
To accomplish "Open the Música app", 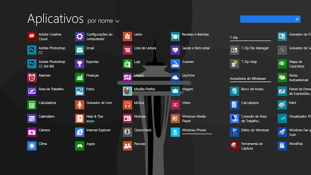I will coord(127,105).
